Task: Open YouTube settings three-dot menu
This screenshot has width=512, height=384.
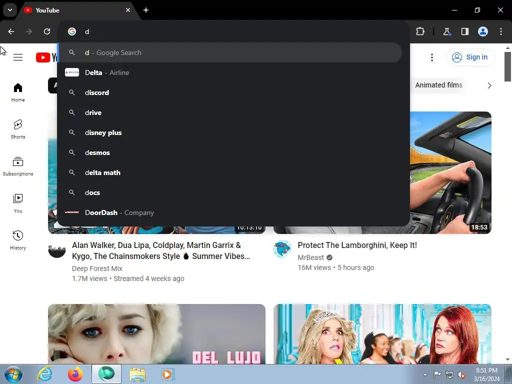Action: [431, 57]
